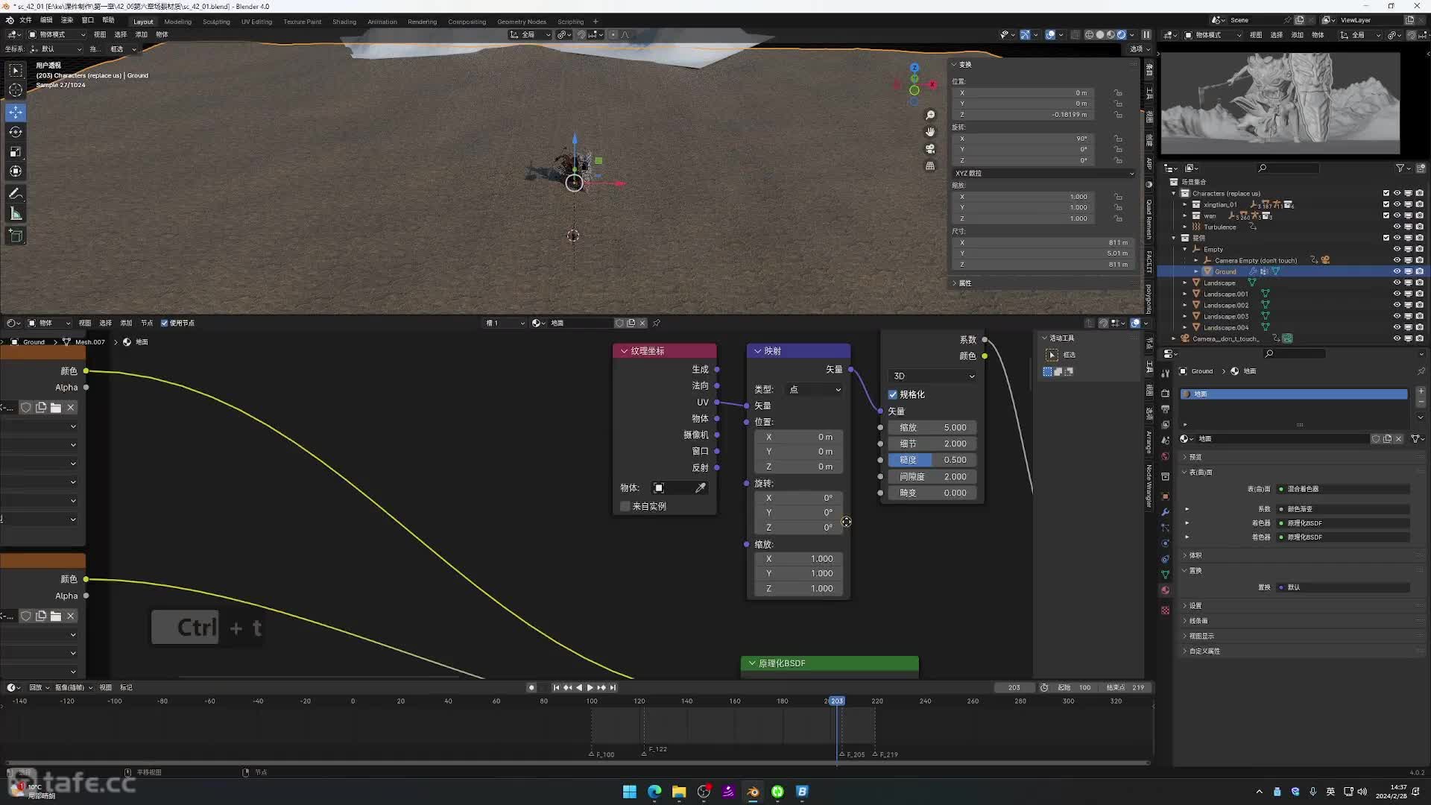Uncheck the wan collection checkbox
The image size is (1431, 805).
click(x=1386, y=216)
